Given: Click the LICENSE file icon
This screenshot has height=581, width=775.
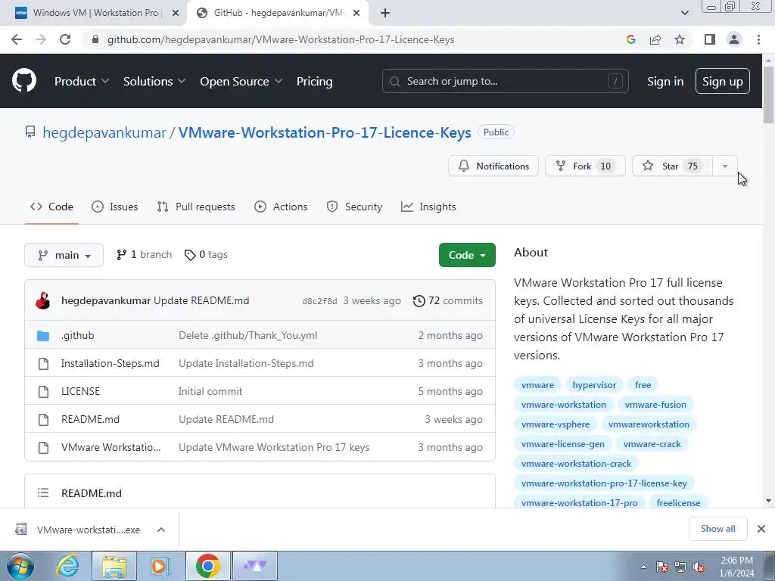Looking at the screenshot, I should click(43, 392).
